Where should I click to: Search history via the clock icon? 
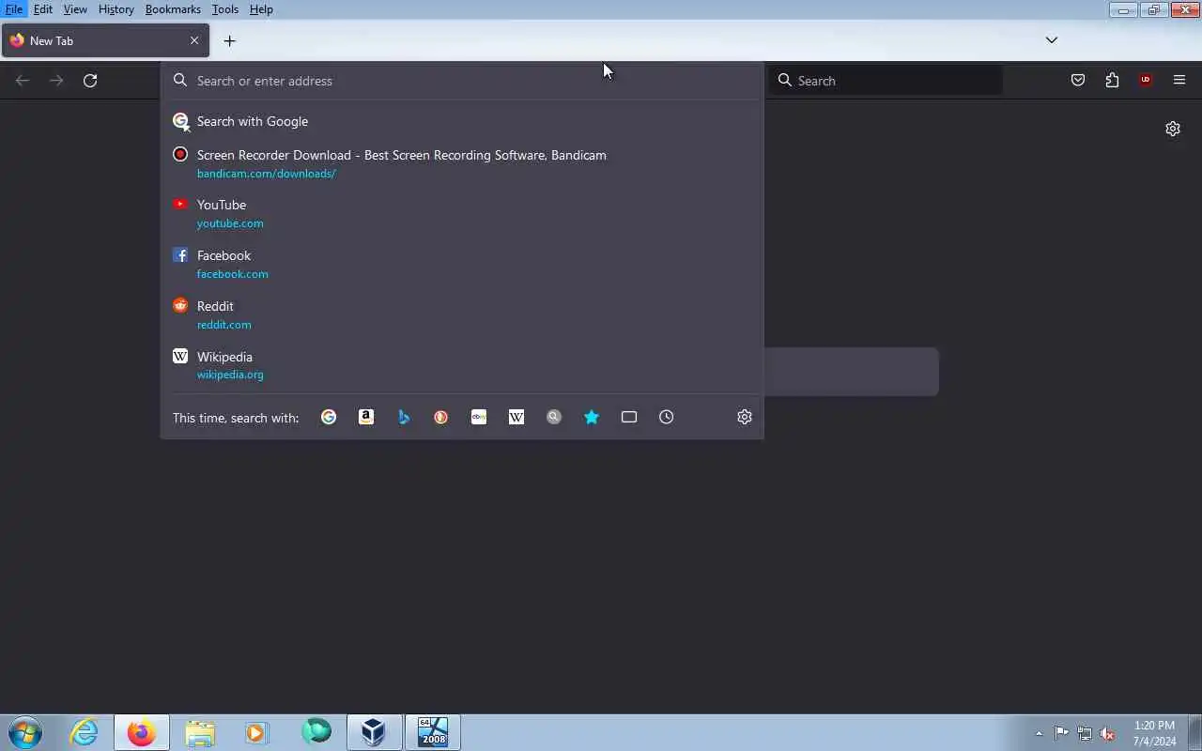[667, 417]
